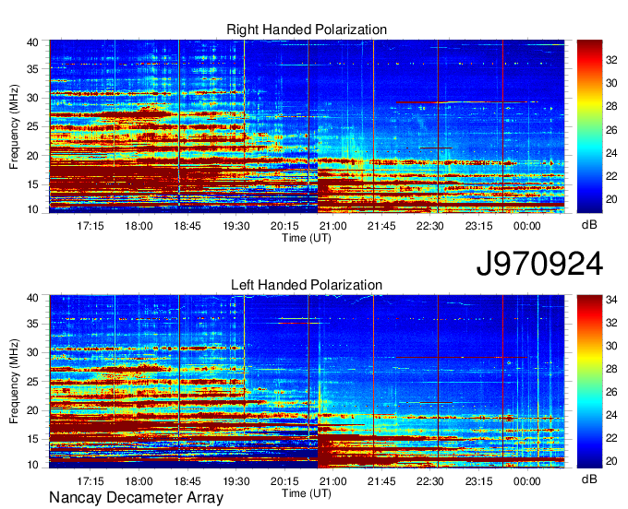This screenshot has width=628, height=509.
Task: Click the 35 frequency tick on Right Handed plot
Action: tap(32, 69)
